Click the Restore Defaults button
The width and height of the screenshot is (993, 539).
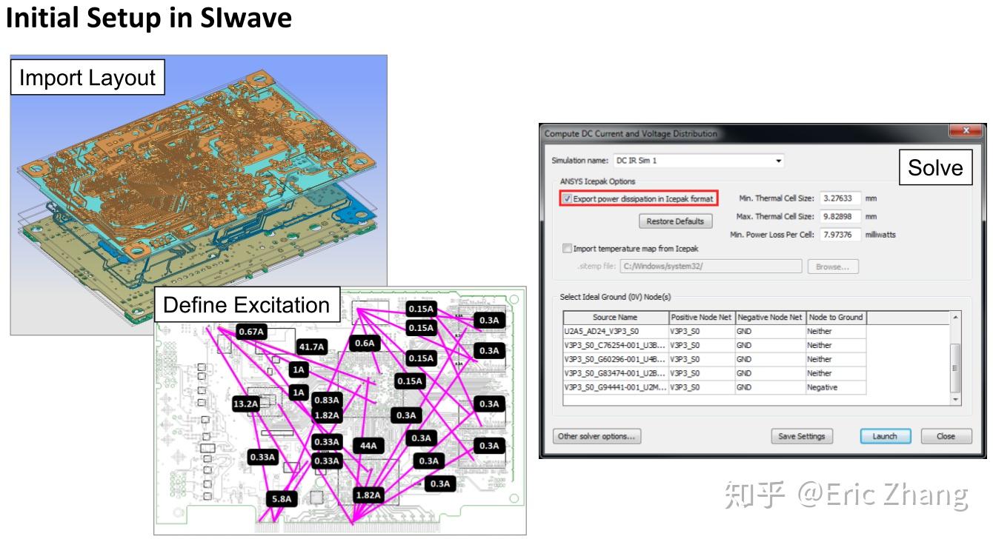pyautogui.click(x=674, y=221)
